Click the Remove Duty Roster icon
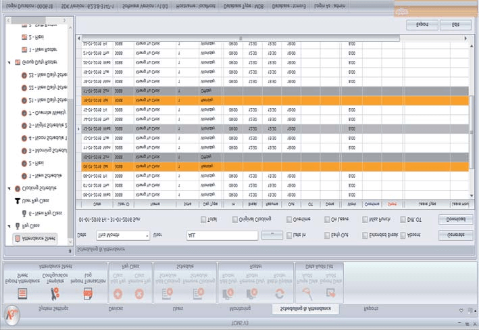Viewport: 479px width, 330px height. click(x=251, y=293)
